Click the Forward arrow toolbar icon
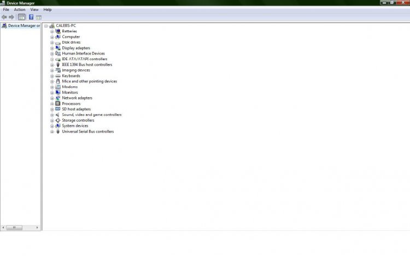Viewport: 410px width, 256px height. (11, 17)
